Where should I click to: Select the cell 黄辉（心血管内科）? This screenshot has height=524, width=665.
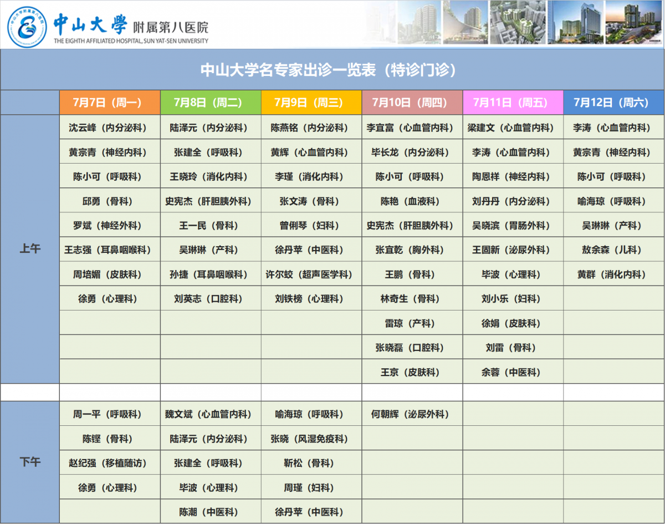pos(311,152)
